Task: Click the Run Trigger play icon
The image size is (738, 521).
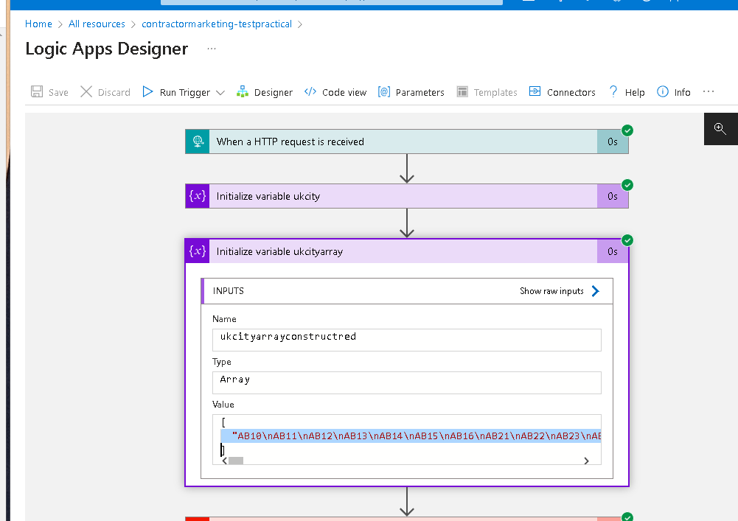Action: click(x=147, y=92)
